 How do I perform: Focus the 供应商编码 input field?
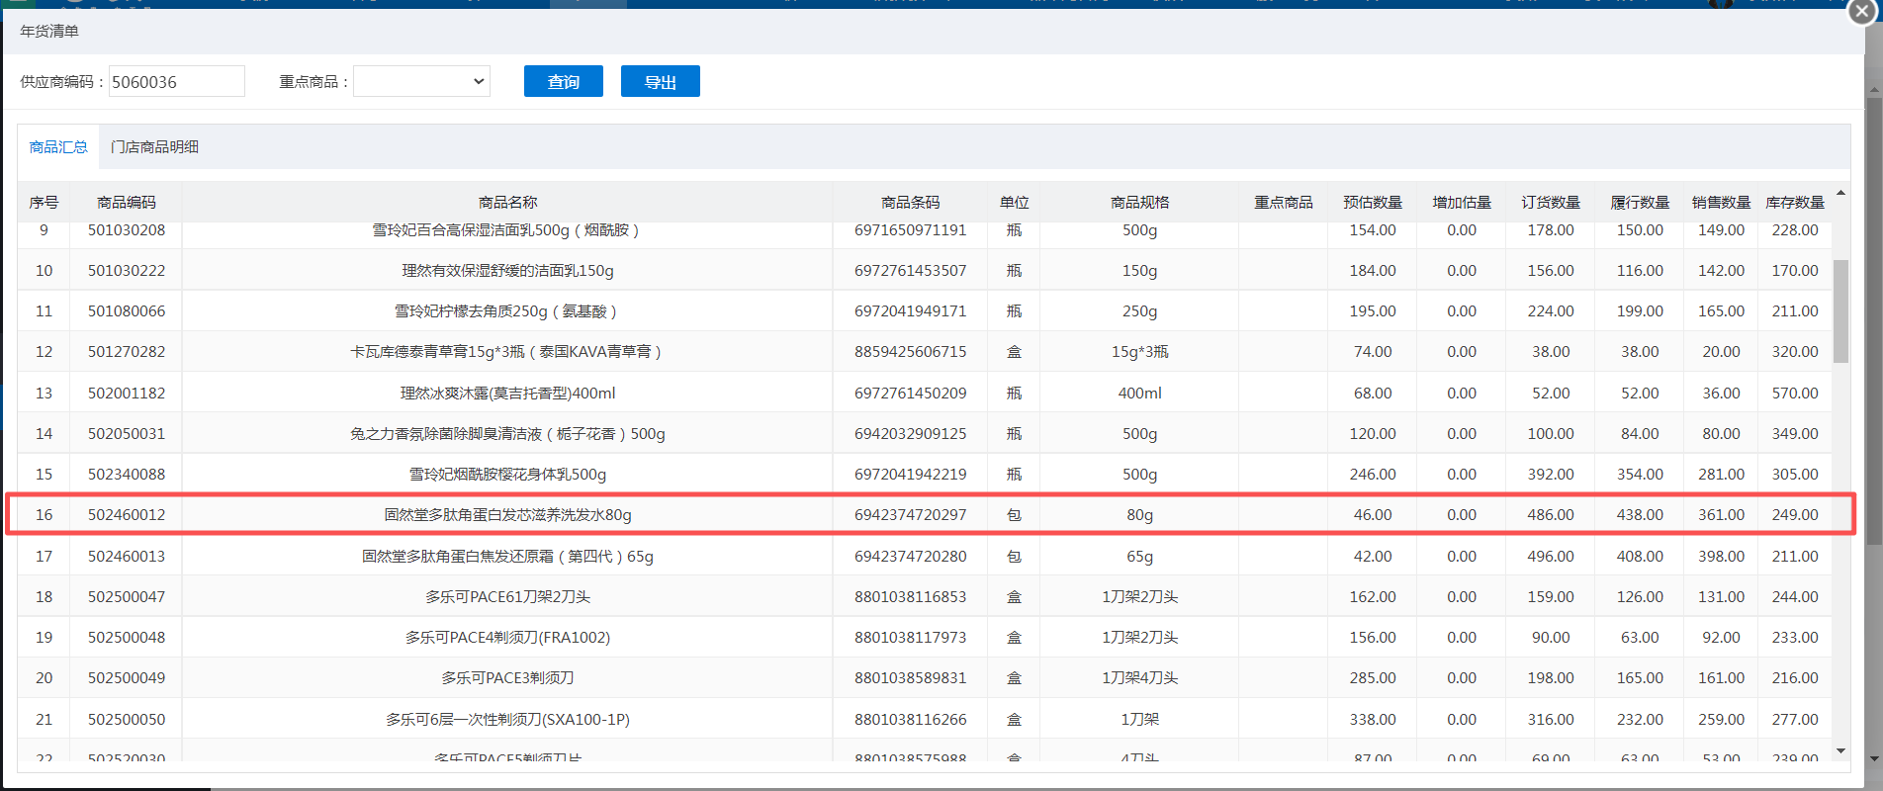click(176, 82)
